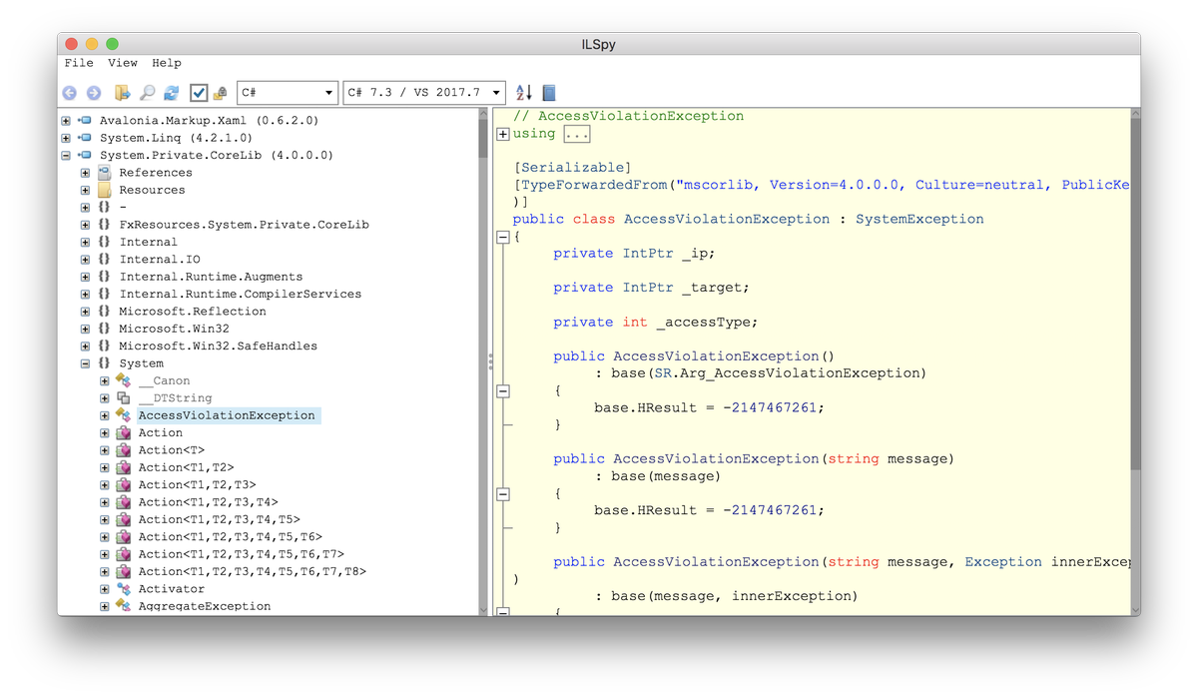This screenshot has width=1198, height=698.
Task: Click the pane splitter grip handle
Action: click(490, 360)
